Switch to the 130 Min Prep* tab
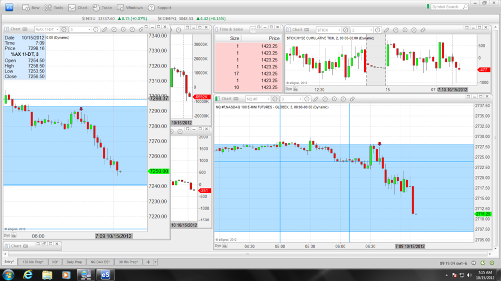 pyautogui.click(x=33, y=262)
